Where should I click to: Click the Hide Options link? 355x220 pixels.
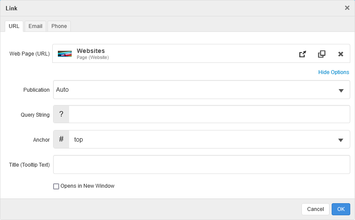click(x=333, y=72)
